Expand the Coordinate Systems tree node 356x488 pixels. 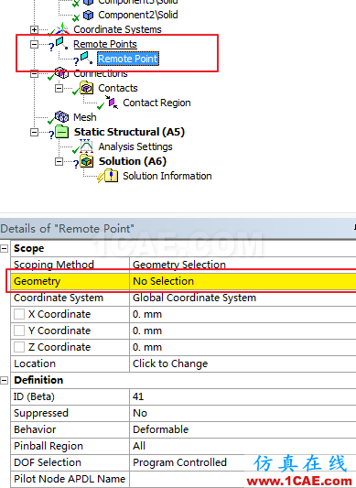click(34, 29)
